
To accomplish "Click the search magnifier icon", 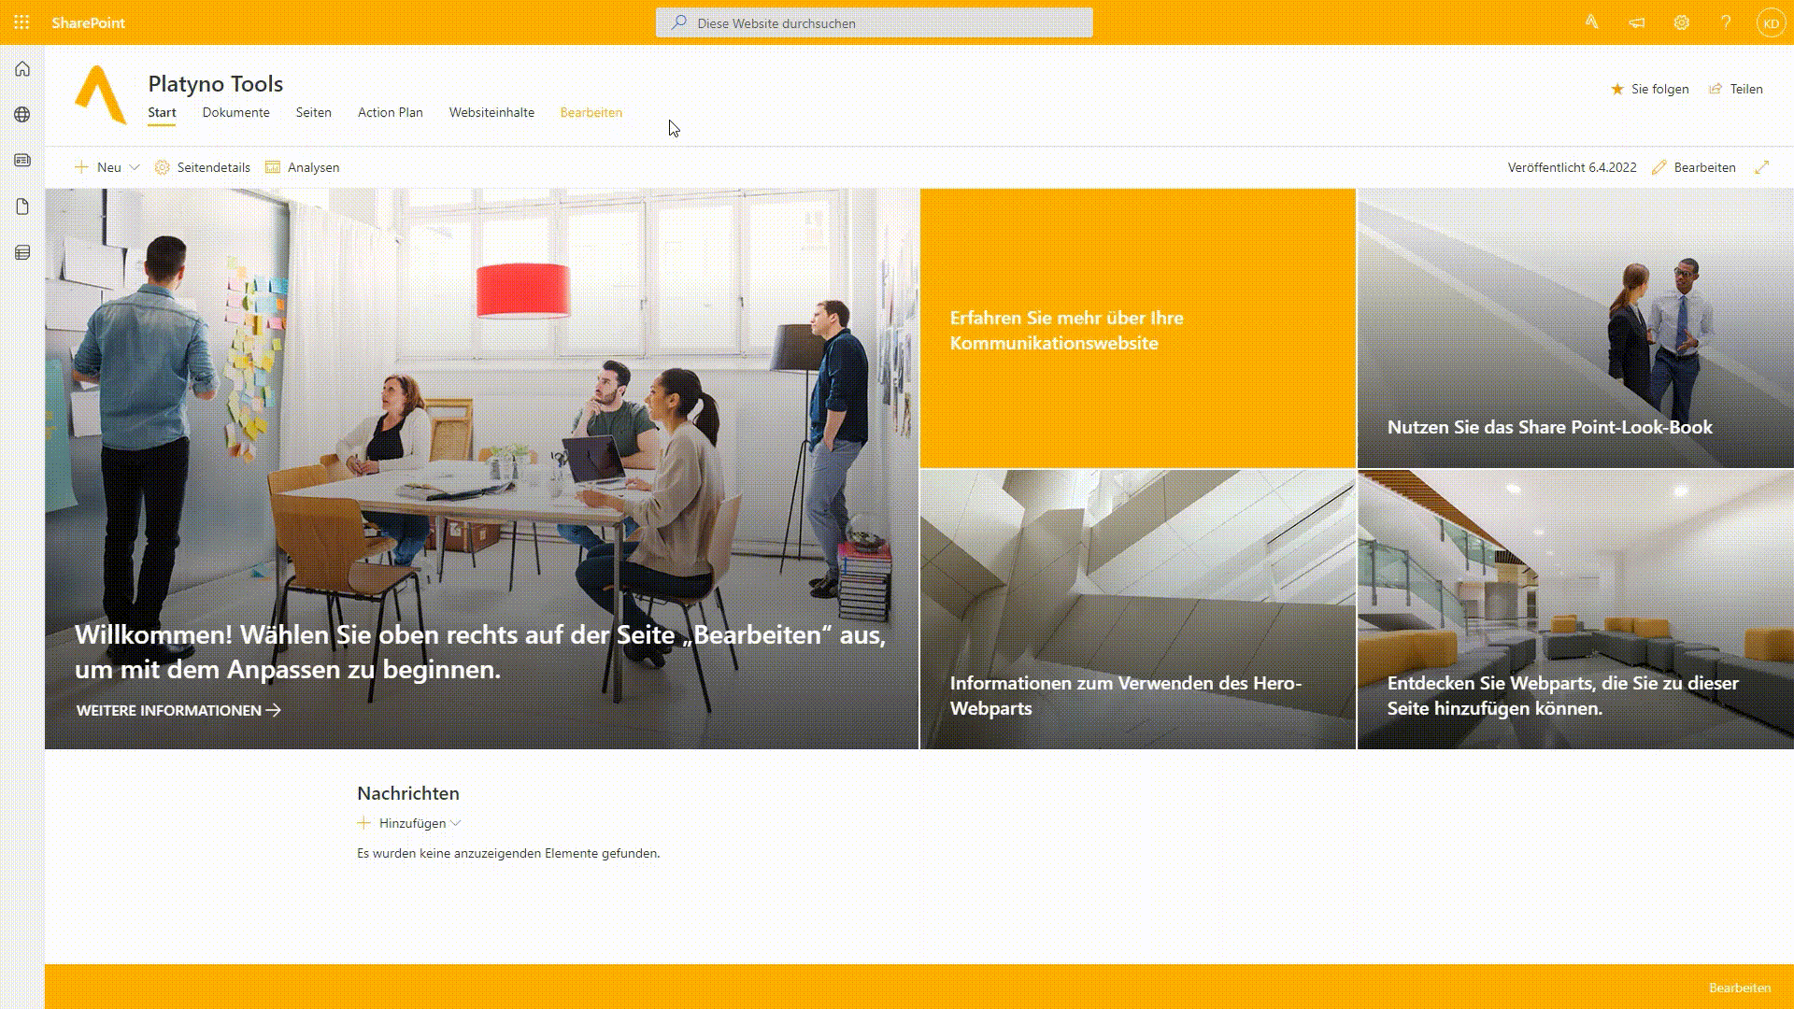I will tap(679, 22).
